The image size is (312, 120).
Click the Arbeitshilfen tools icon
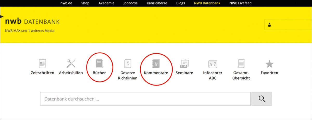click(x=71, y=64)
